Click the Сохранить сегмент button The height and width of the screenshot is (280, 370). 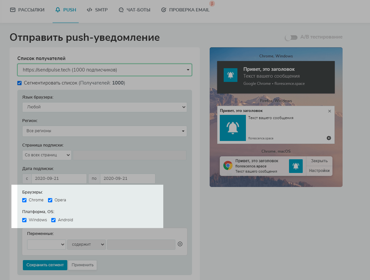click(45, 265)
